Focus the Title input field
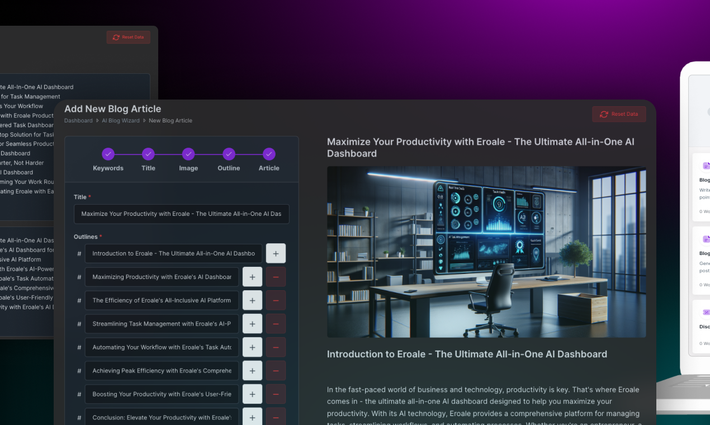This screenshot has width=710, height=425. tap(182, 214)
